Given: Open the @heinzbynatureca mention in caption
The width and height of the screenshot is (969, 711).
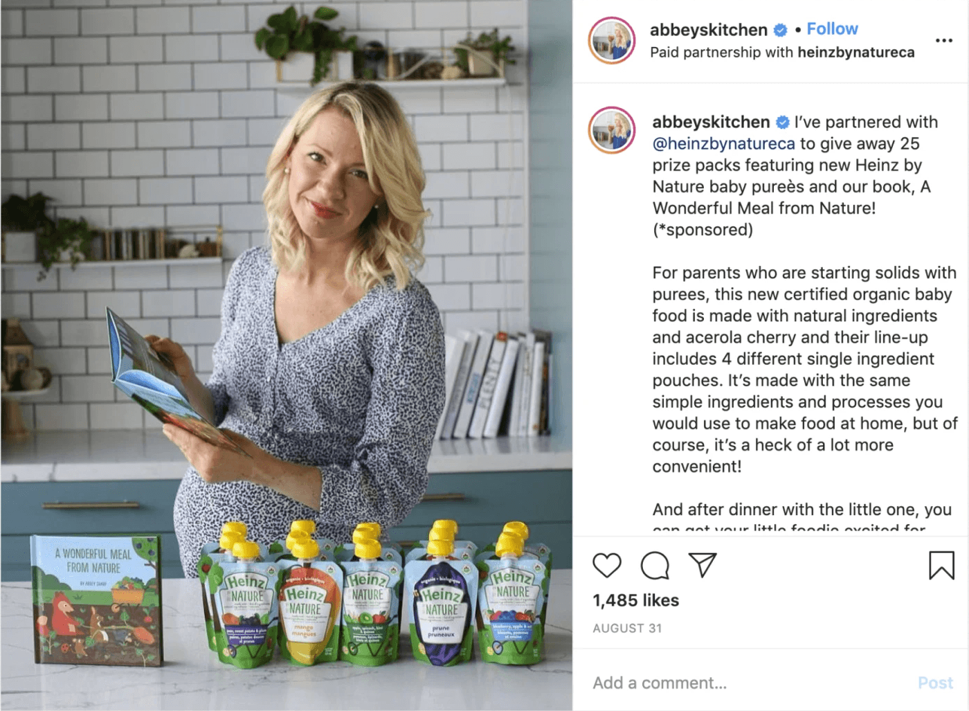Looking at the screenshot, I should point(724,143).
